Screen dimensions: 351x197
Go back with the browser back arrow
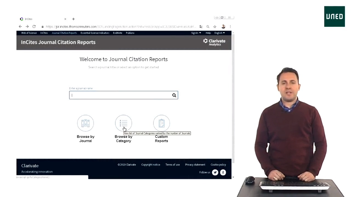pyautogui.click(x=20, y=27)
